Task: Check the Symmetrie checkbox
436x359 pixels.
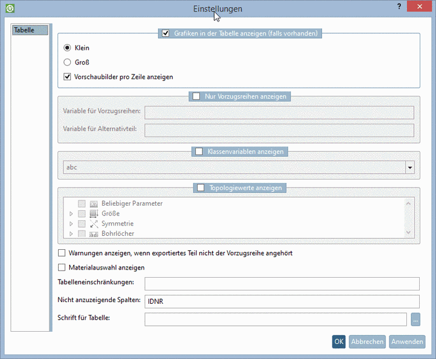Action: [x=82, y=224]
